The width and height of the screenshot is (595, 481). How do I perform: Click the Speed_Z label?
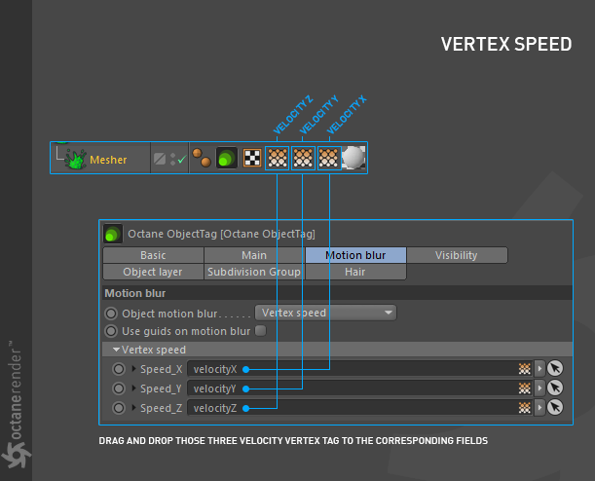pyautogui.click(x=162, y=408)
